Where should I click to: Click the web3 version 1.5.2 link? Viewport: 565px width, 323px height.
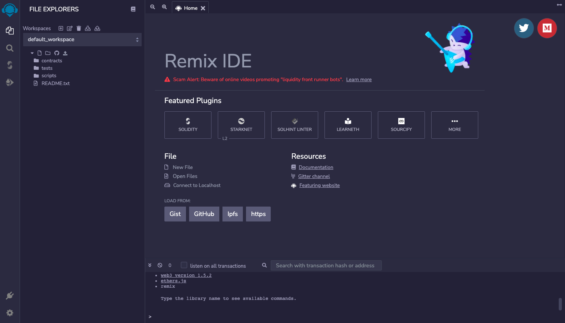186,275
